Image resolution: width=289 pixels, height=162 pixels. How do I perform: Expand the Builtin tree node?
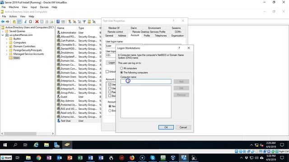pos(7,39)
